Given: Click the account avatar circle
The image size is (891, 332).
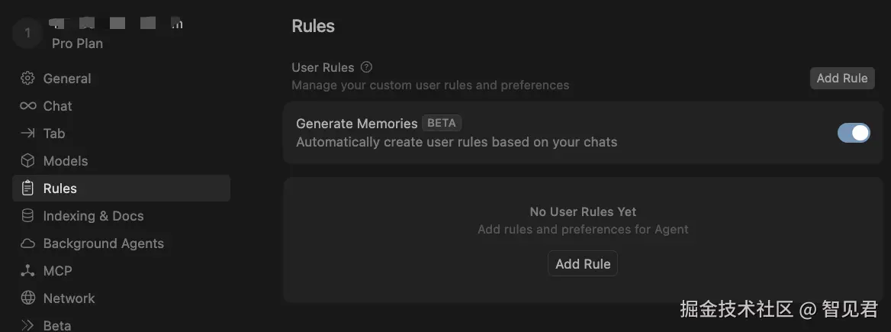Looking at the screenshot, I should point(27,33).
